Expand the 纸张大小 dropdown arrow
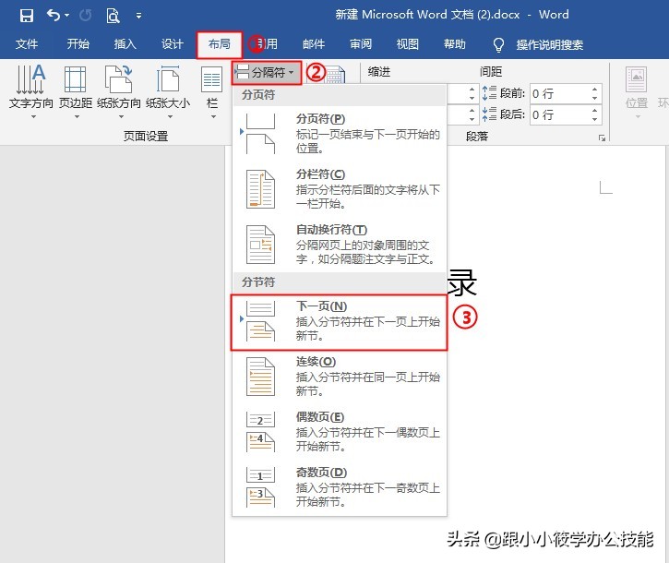669x563 pixels. [x=170, y=116]
